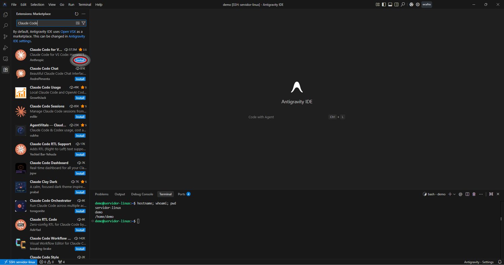
Task: Toggle the bottom panel visibility
Action: [390, 4]
